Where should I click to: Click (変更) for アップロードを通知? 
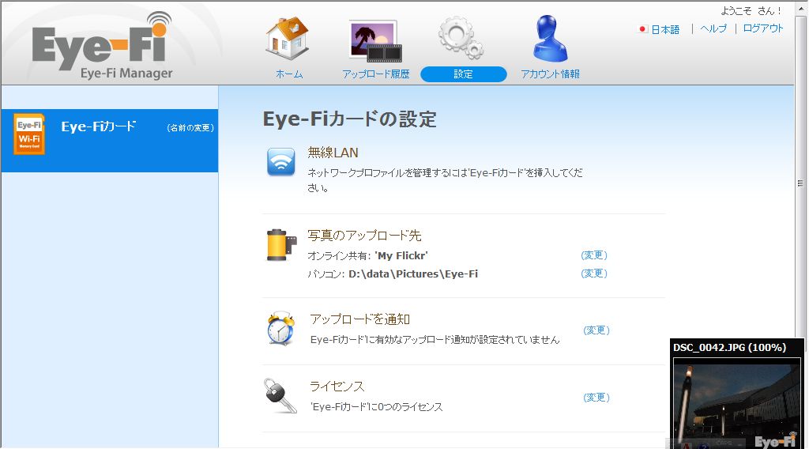point(596,330)
